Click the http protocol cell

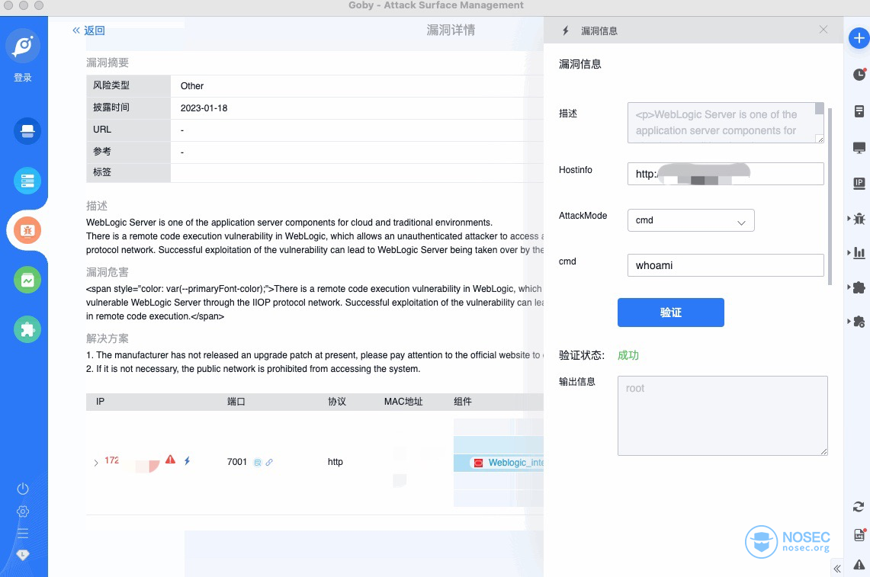pos(335,462)
